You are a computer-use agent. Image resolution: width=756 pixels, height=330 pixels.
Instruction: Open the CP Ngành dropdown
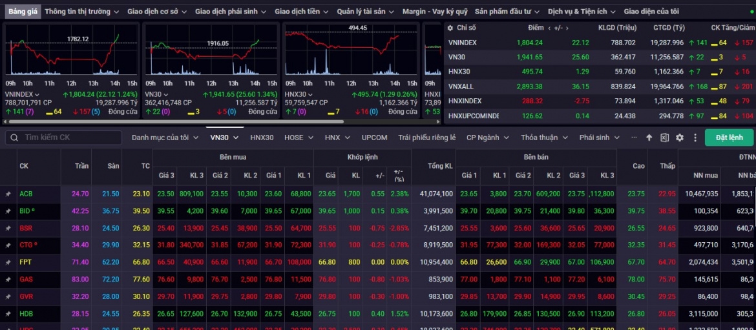click(x=487, y=138)
